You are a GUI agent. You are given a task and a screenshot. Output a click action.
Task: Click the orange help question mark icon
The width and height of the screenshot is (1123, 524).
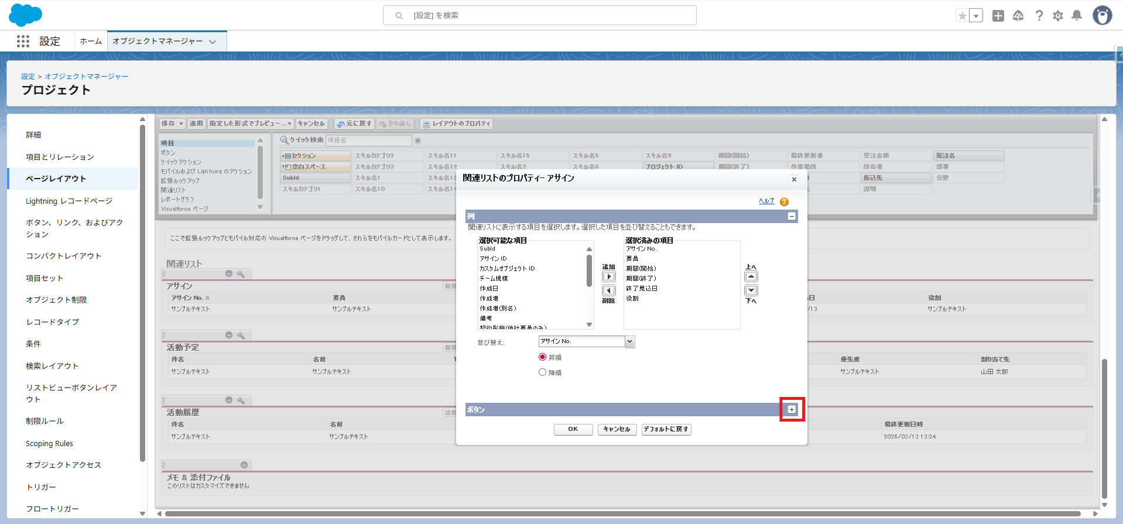pos(784,201)
